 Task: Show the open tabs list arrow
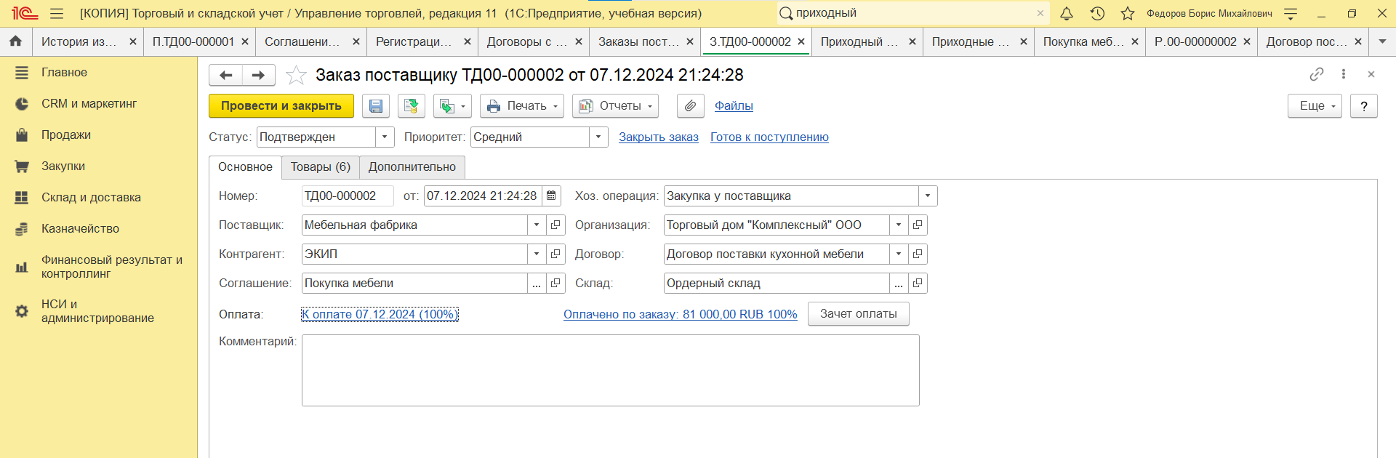[x=1382, y=41]
